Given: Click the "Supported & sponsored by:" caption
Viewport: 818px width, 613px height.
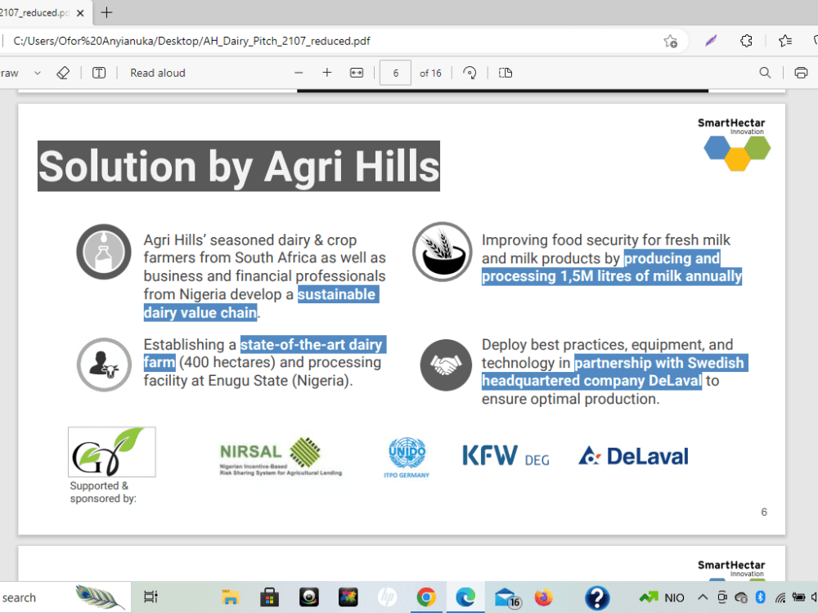Looking at the screenshot, I should tap(103, 492).
